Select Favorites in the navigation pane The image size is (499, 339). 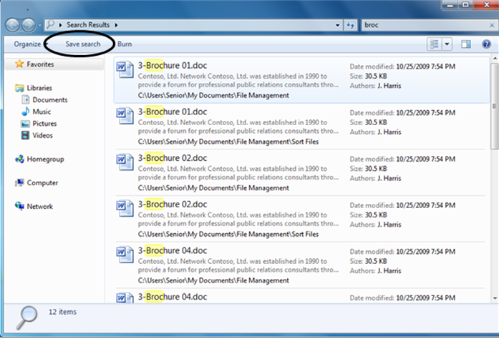click(40, 64)
